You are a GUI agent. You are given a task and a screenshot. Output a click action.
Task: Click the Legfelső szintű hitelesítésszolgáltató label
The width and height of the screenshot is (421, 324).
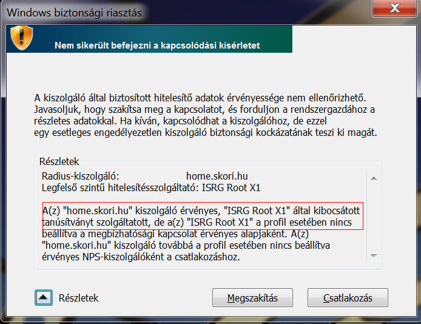(120, 187)
